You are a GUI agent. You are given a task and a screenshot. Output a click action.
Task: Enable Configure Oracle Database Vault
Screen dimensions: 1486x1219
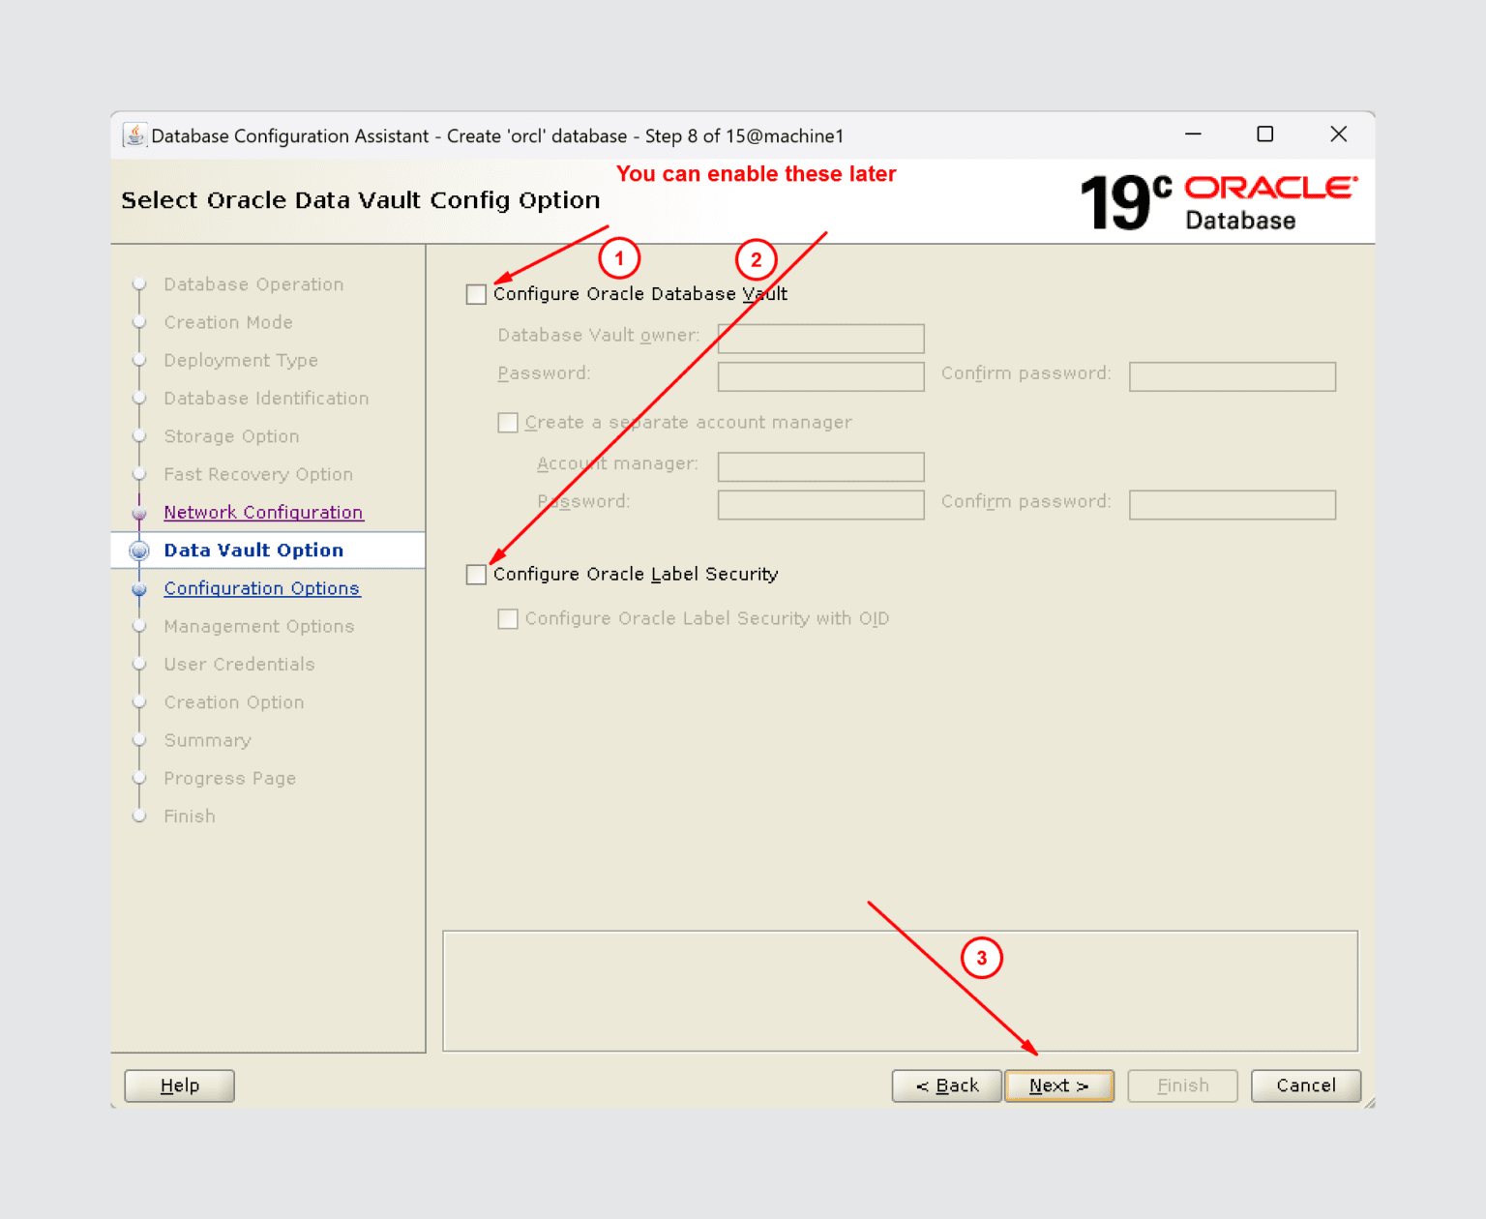476,293
